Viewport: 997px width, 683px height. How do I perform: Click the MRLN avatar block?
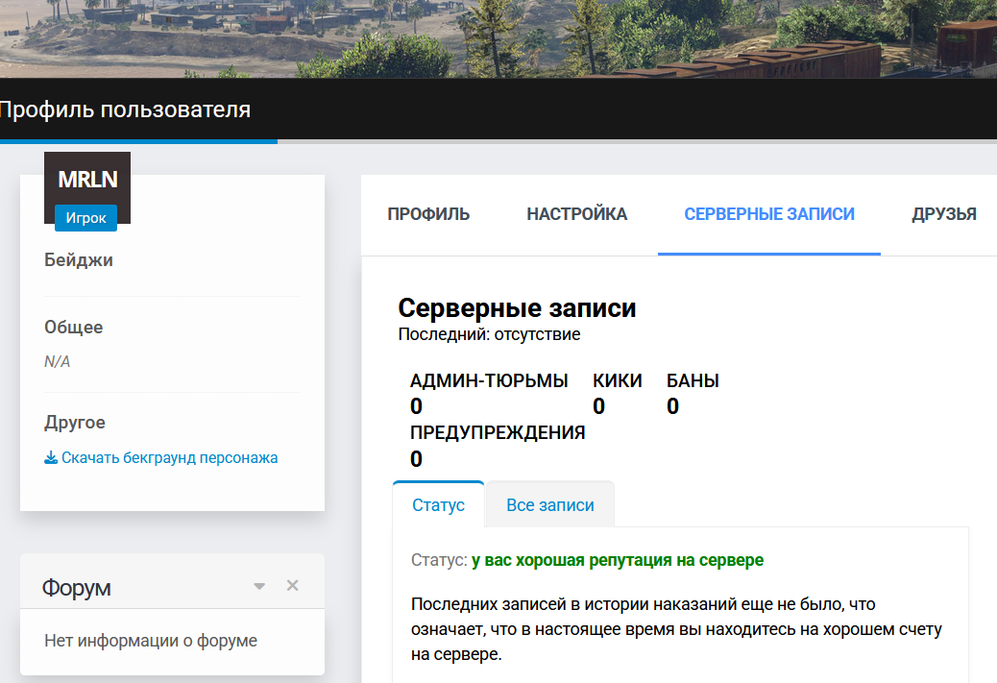[87, 180]
